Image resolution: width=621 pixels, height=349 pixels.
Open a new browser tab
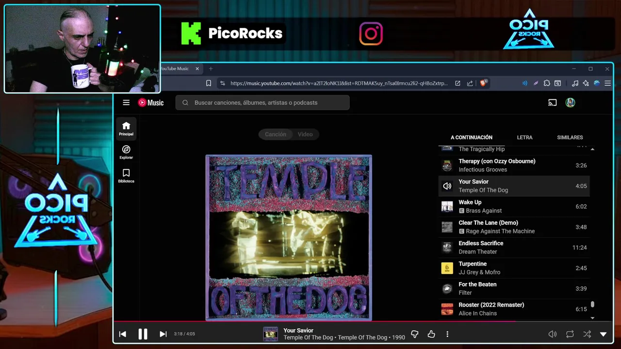211,69
